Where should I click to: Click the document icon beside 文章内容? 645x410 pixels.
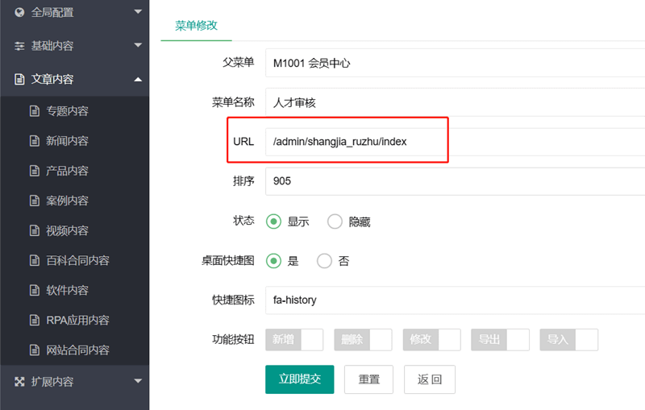point(19,79)
